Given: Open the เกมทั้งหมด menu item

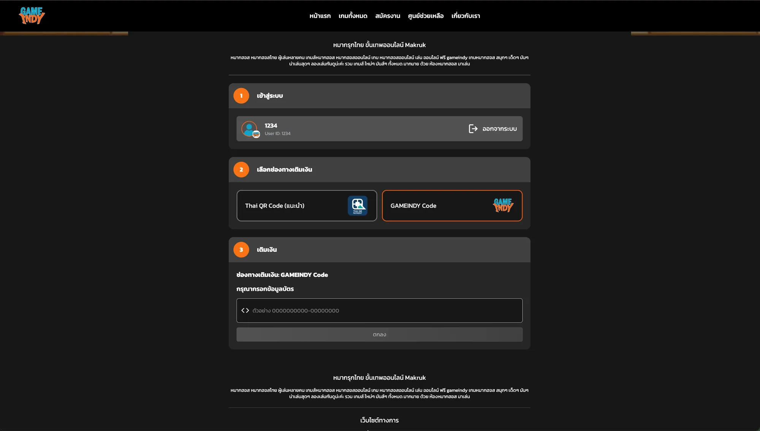Looking at the screenshot, I should pyautogui.click(x=353, y=16).
